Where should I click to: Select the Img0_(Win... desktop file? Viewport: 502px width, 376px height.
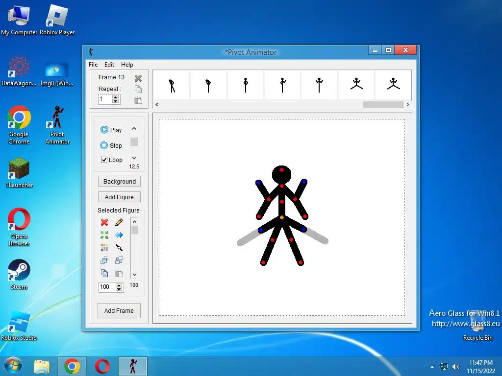57,74
